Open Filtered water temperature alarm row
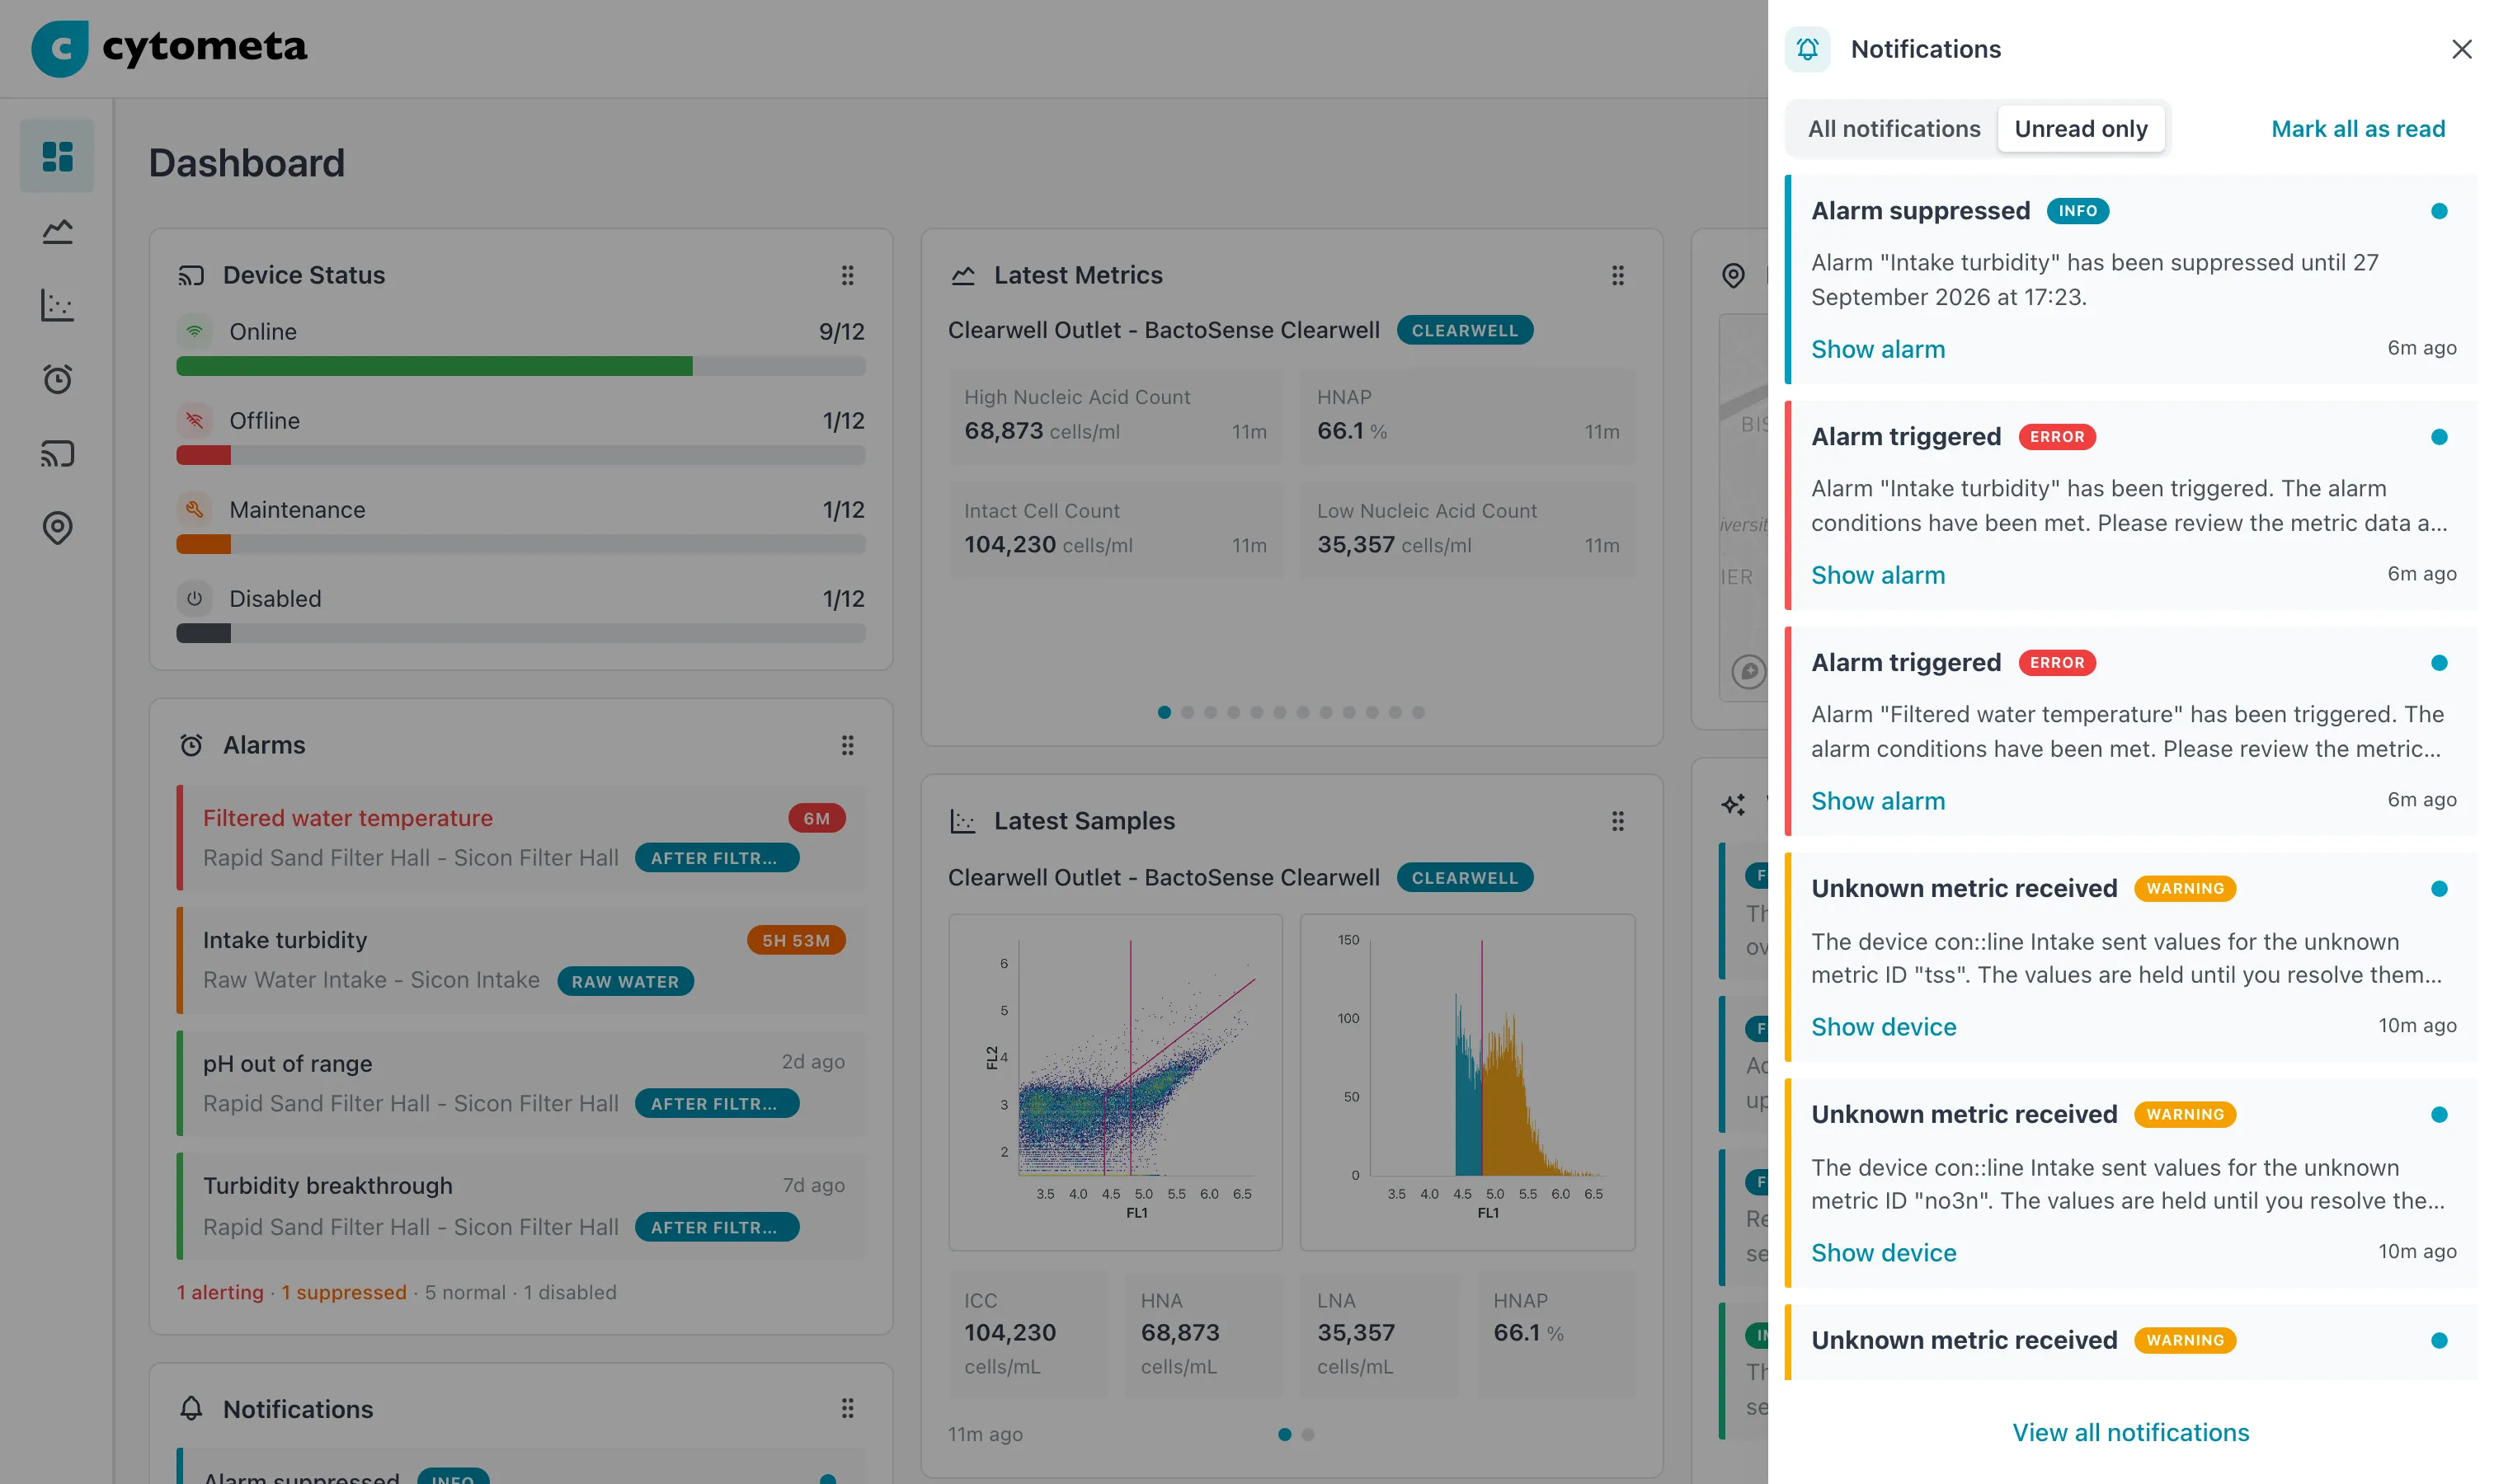Viewport: 2494px width, 1484px height. [520, 838]
